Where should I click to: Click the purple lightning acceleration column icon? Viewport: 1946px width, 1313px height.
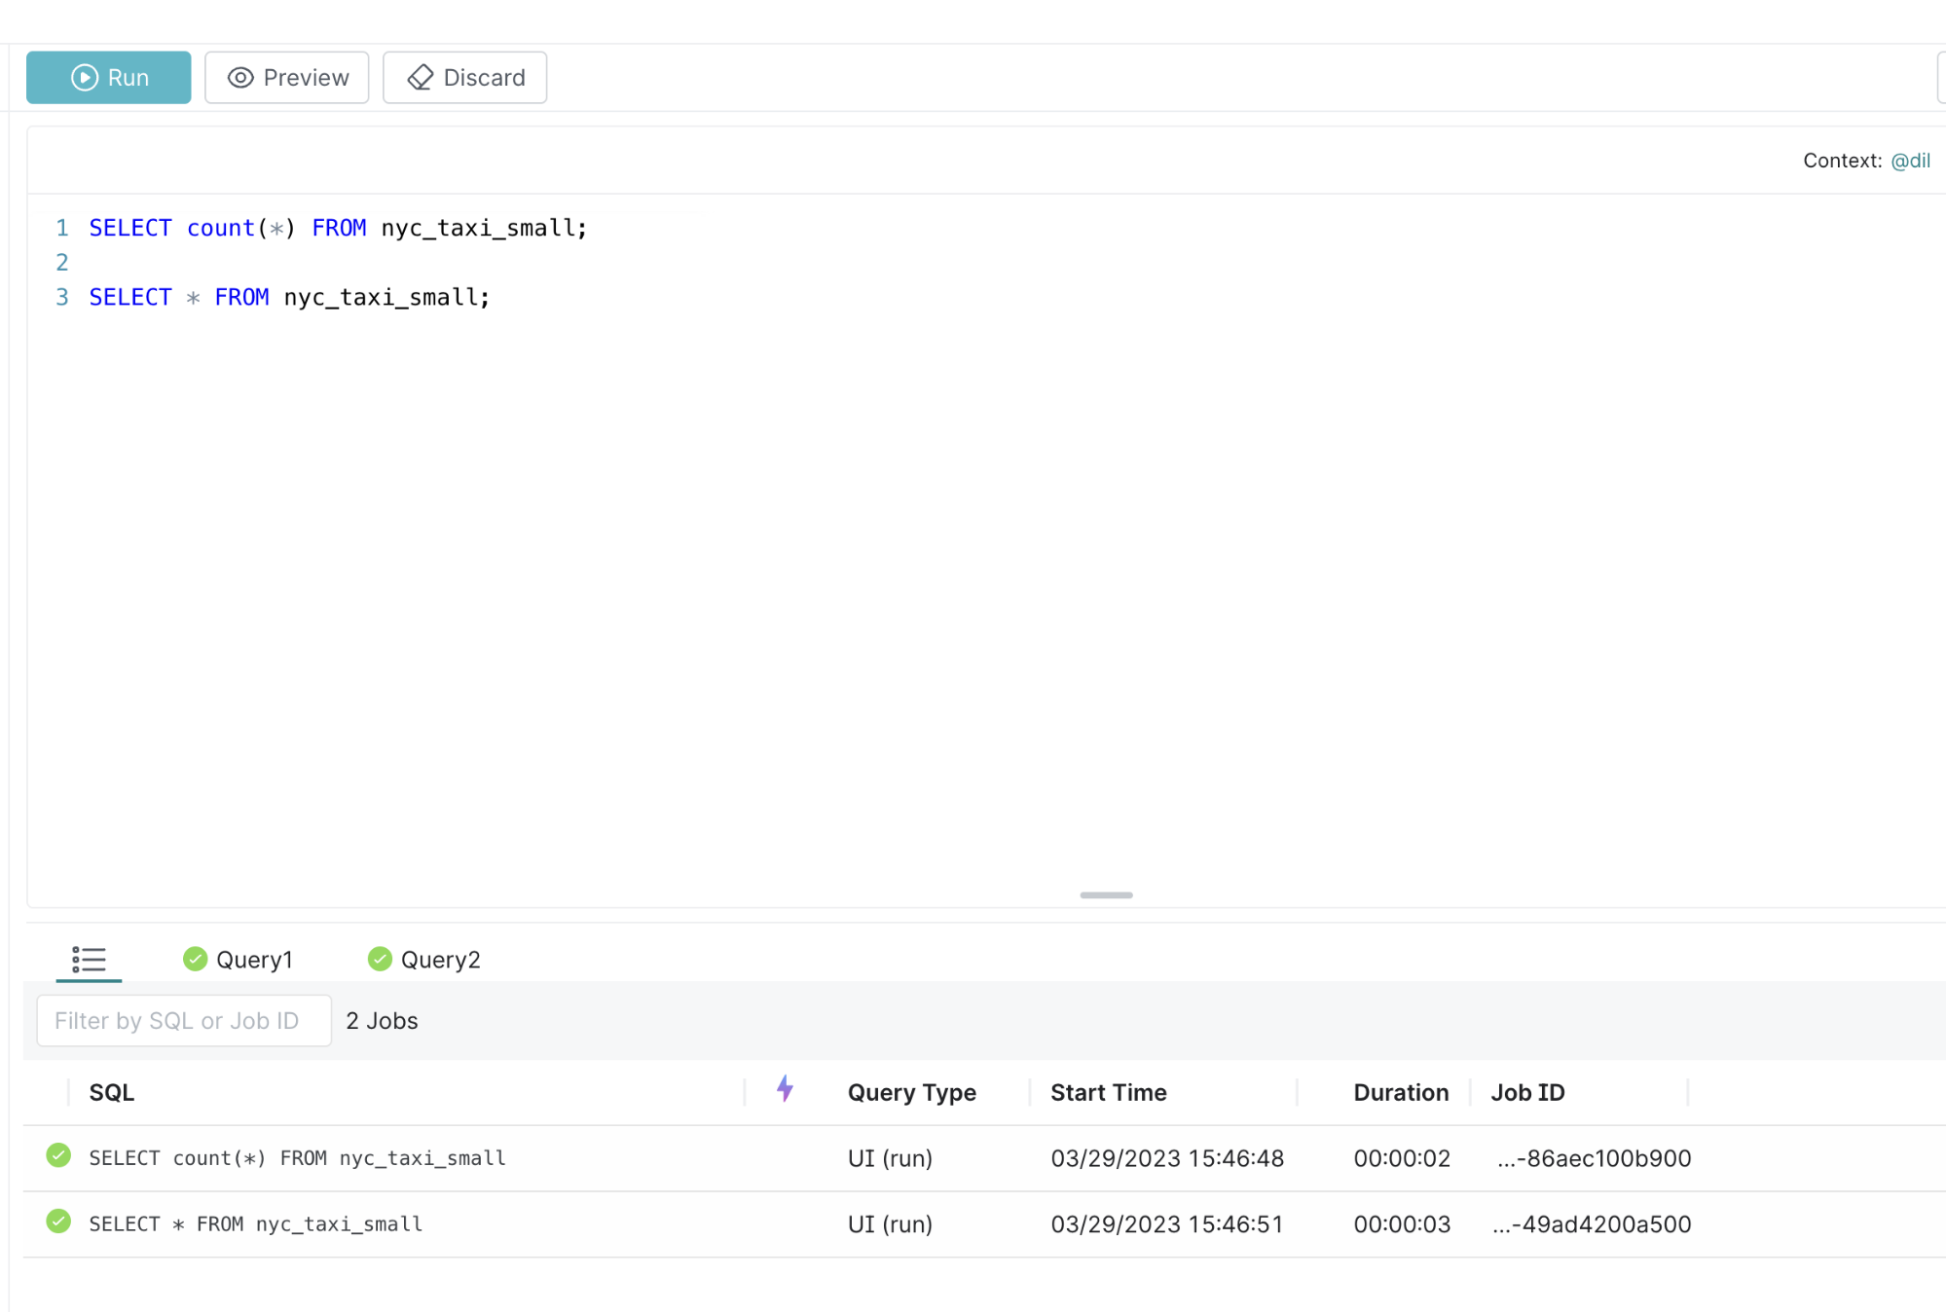[x=785, y=1091]
